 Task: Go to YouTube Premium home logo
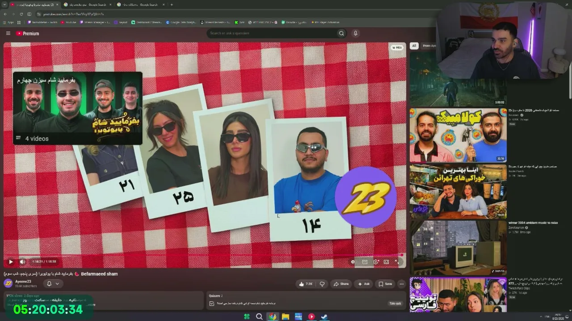click(27, 33)
